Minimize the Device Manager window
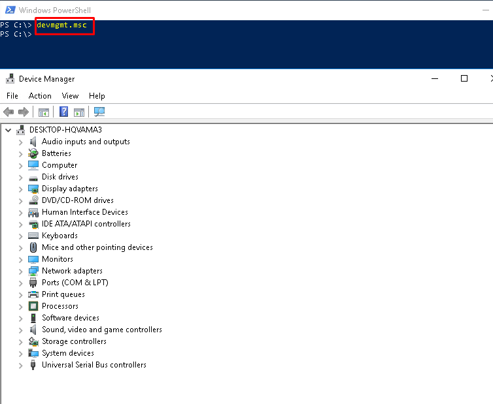The width and height of the screenshot is (493, 404). (x=435, y=78)
